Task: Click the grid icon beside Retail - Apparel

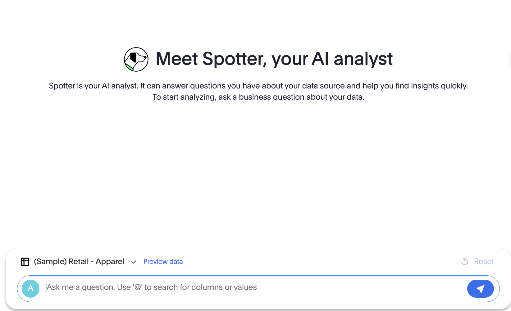Action: [25, 261]
